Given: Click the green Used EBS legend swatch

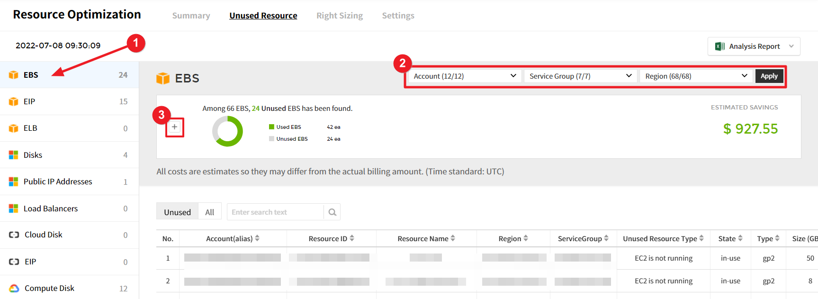Looking at the screenshot, I should point(271,127).
